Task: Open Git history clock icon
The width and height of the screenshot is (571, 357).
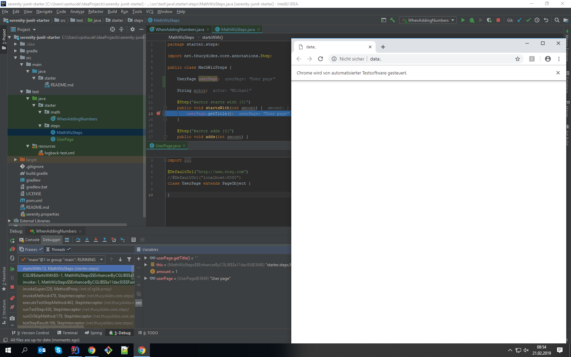Action: click(537, 20)
